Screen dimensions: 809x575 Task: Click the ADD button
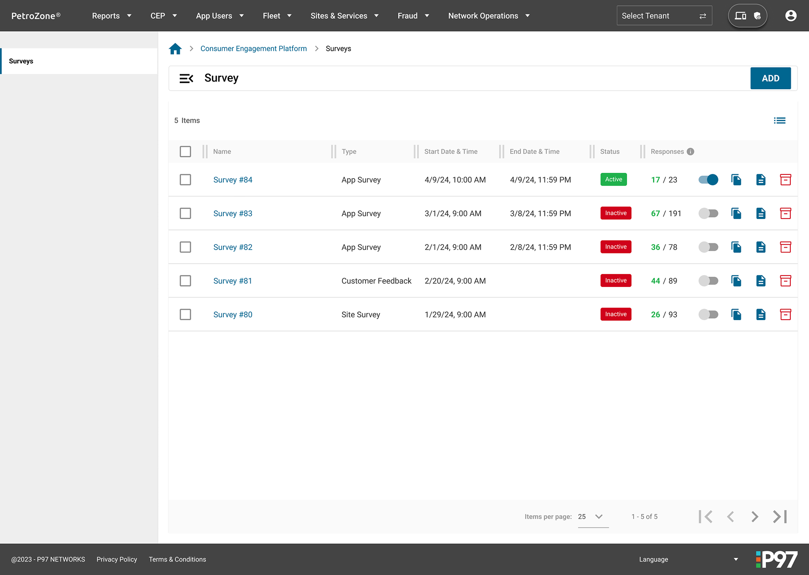(770, 79)
